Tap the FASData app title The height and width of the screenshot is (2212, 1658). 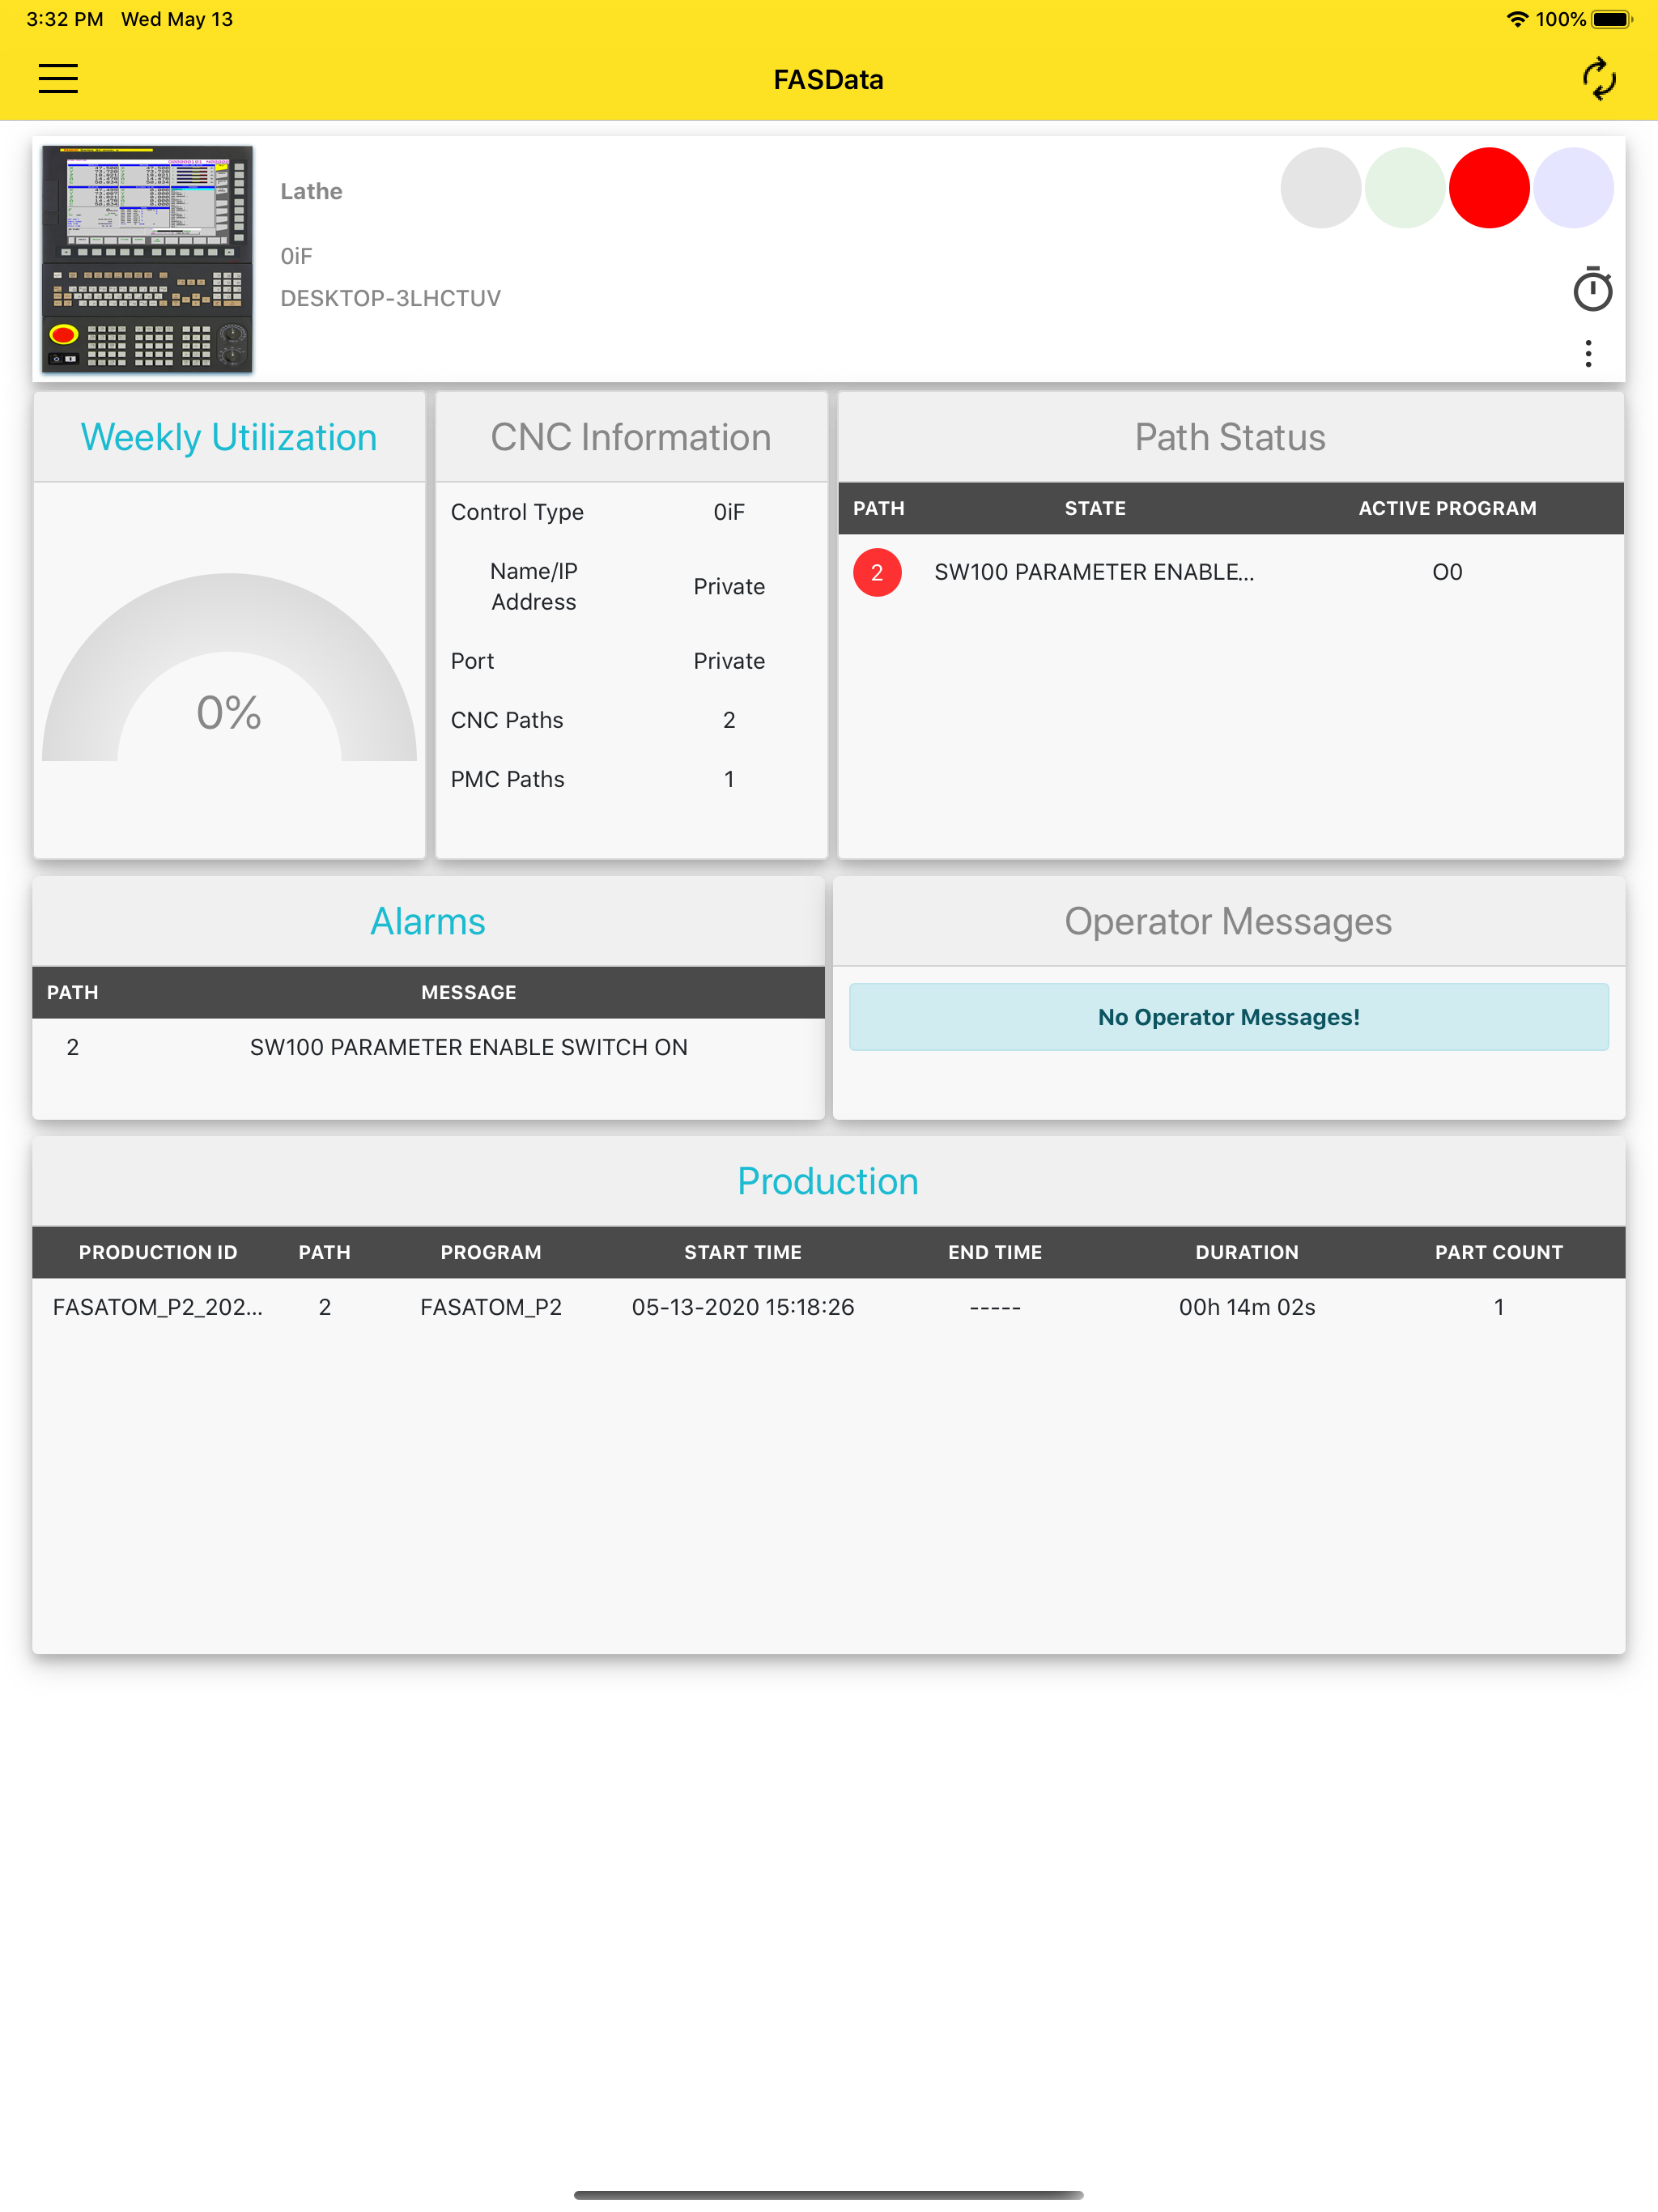pyautogui.click(x=828, y=80)
